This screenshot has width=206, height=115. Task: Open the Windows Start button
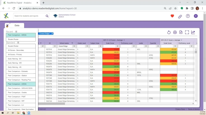click(3, 113)
